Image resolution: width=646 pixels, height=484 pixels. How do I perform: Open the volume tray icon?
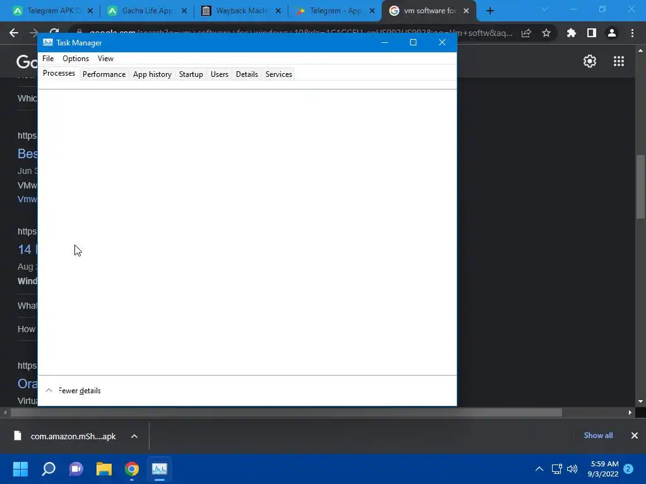[x=572, y=469]
